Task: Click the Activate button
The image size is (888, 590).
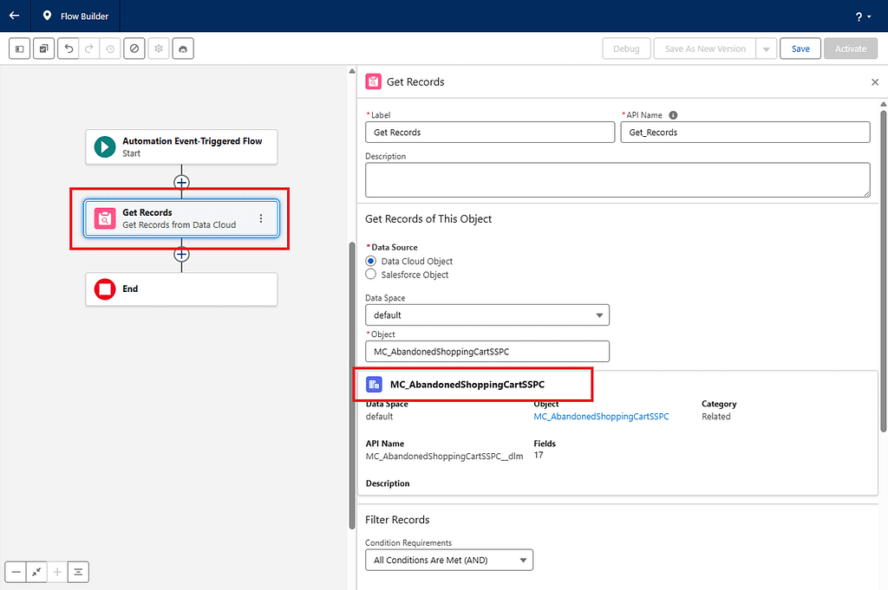Action: point(851,49)
